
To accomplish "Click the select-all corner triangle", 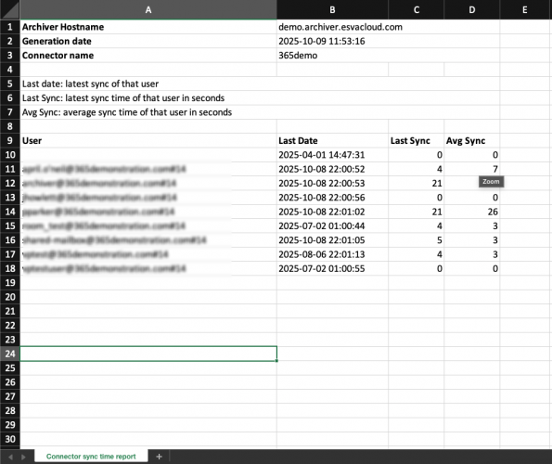I will 10,9.
